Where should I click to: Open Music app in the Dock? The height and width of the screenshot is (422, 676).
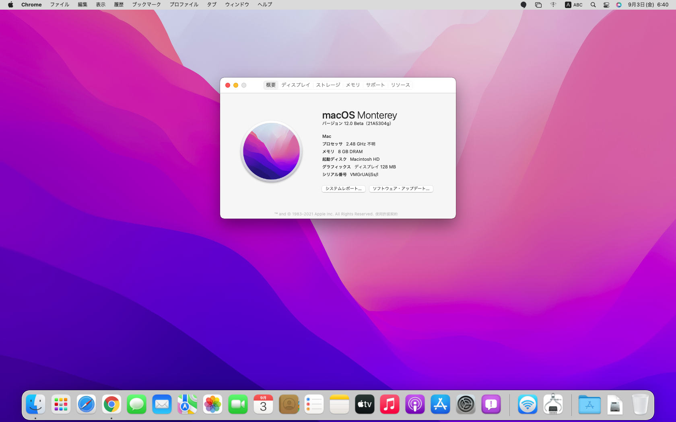coord(390,404)
